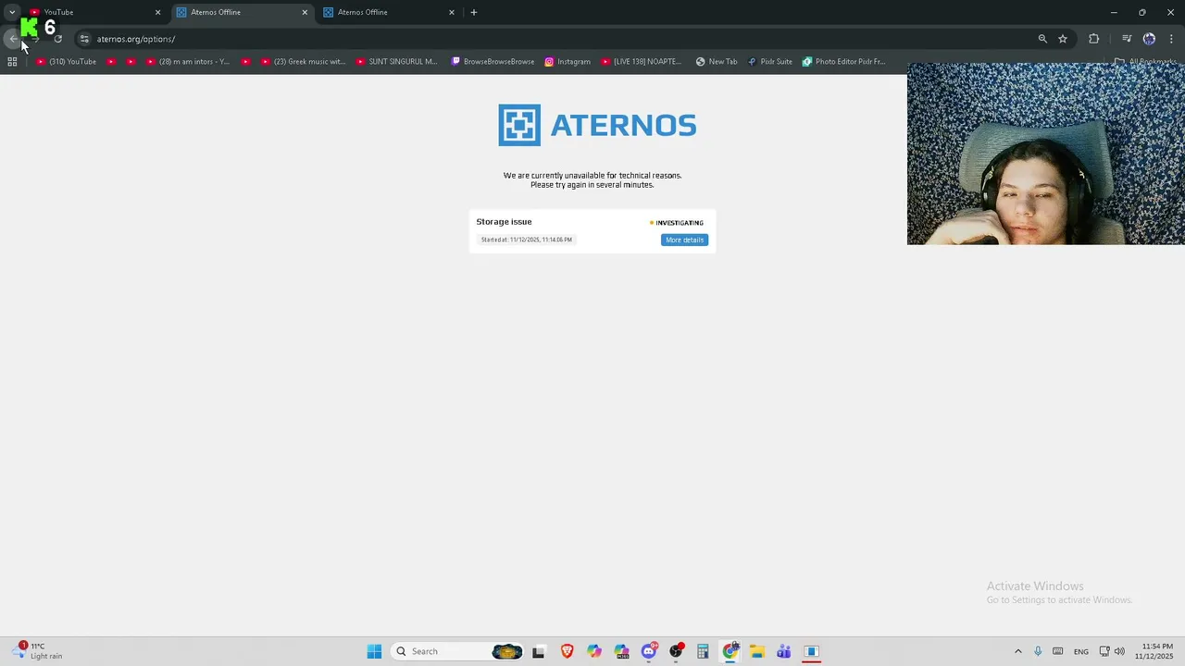Open Calculator from the taskbar
1185x666 pixels.
703,651
